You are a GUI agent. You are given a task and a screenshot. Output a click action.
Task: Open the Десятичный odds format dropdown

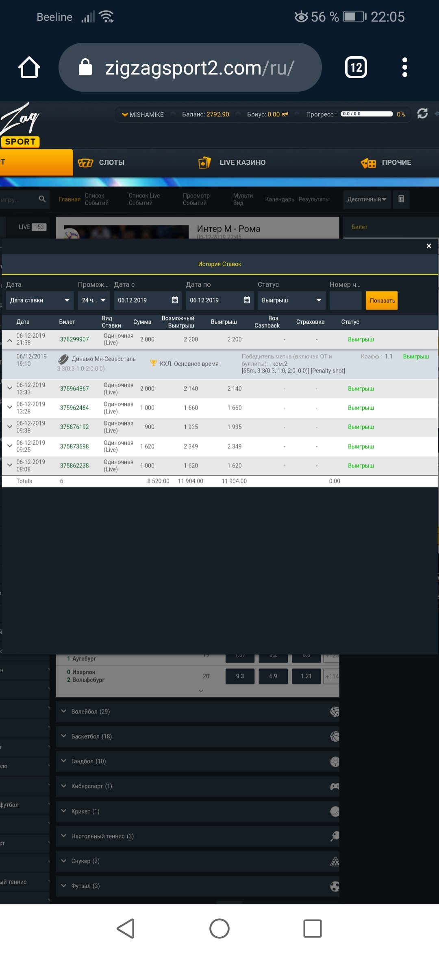point(366,199)
